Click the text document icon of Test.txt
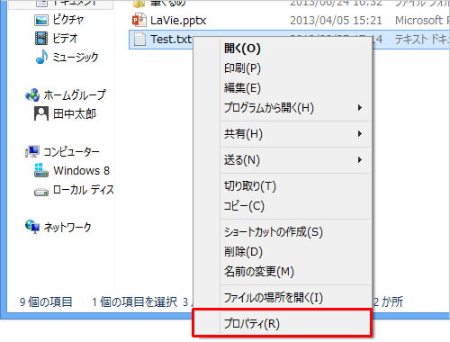Screen dimensions: 450x342 click(139, 39)
